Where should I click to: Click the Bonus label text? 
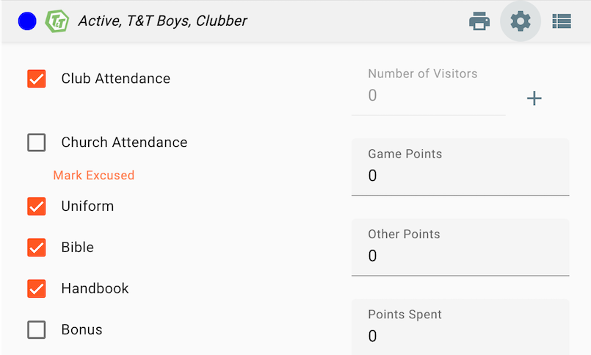point(81,330)
